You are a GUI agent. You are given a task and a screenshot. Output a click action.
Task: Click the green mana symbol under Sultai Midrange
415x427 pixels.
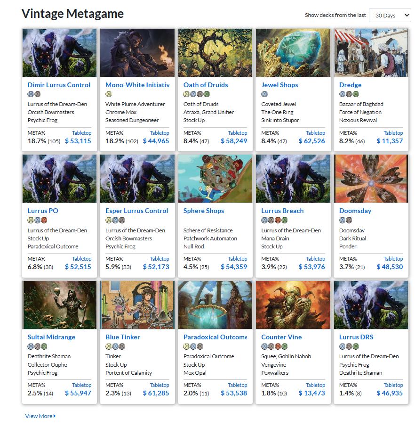point(44,346)
